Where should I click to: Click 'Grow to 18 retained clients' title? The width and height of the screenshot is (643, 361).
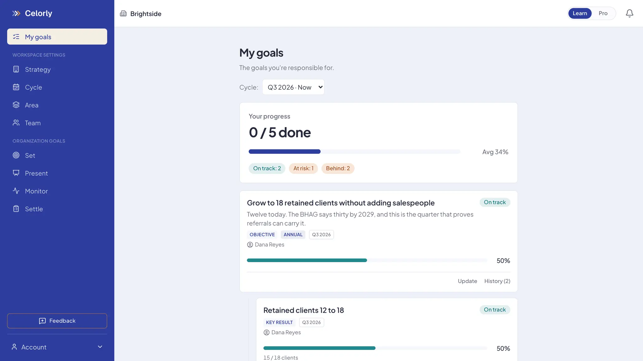click(341, 203)
